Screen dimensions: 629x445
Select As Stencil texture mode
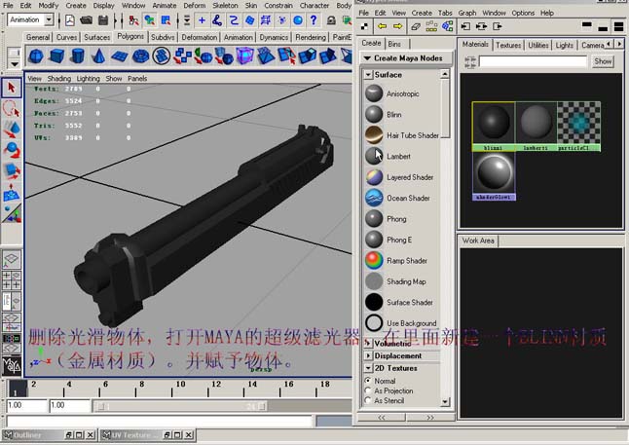coord(368,400)
